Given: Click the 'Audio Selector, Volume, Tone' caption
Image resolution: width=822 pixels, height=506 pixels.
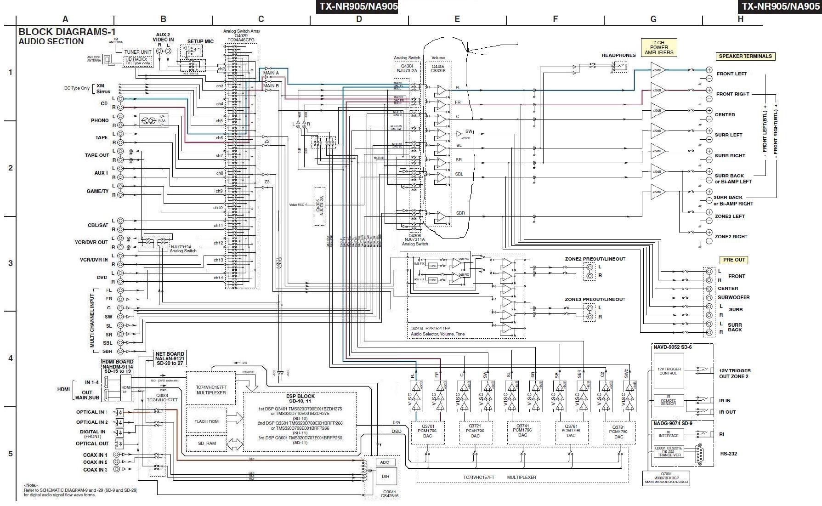Looking at the screenshot, I should click(437, 334).
